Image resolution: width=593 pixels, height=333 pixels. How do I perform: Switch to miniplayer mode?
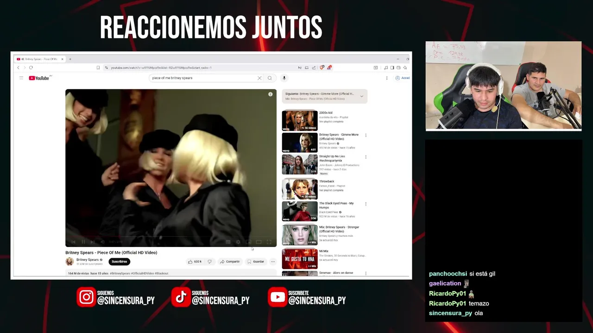click(x=248, y=242)
